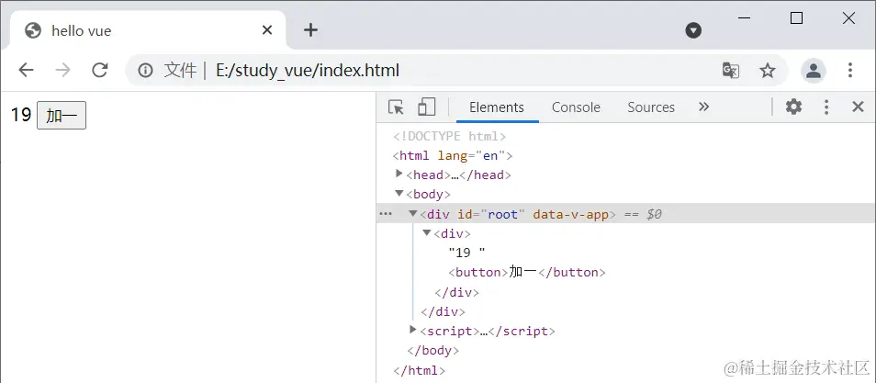Viewport: 876px width, 383px height.
Task: Show more DevTools tabs chevron
Action: (x=704, y=107)
